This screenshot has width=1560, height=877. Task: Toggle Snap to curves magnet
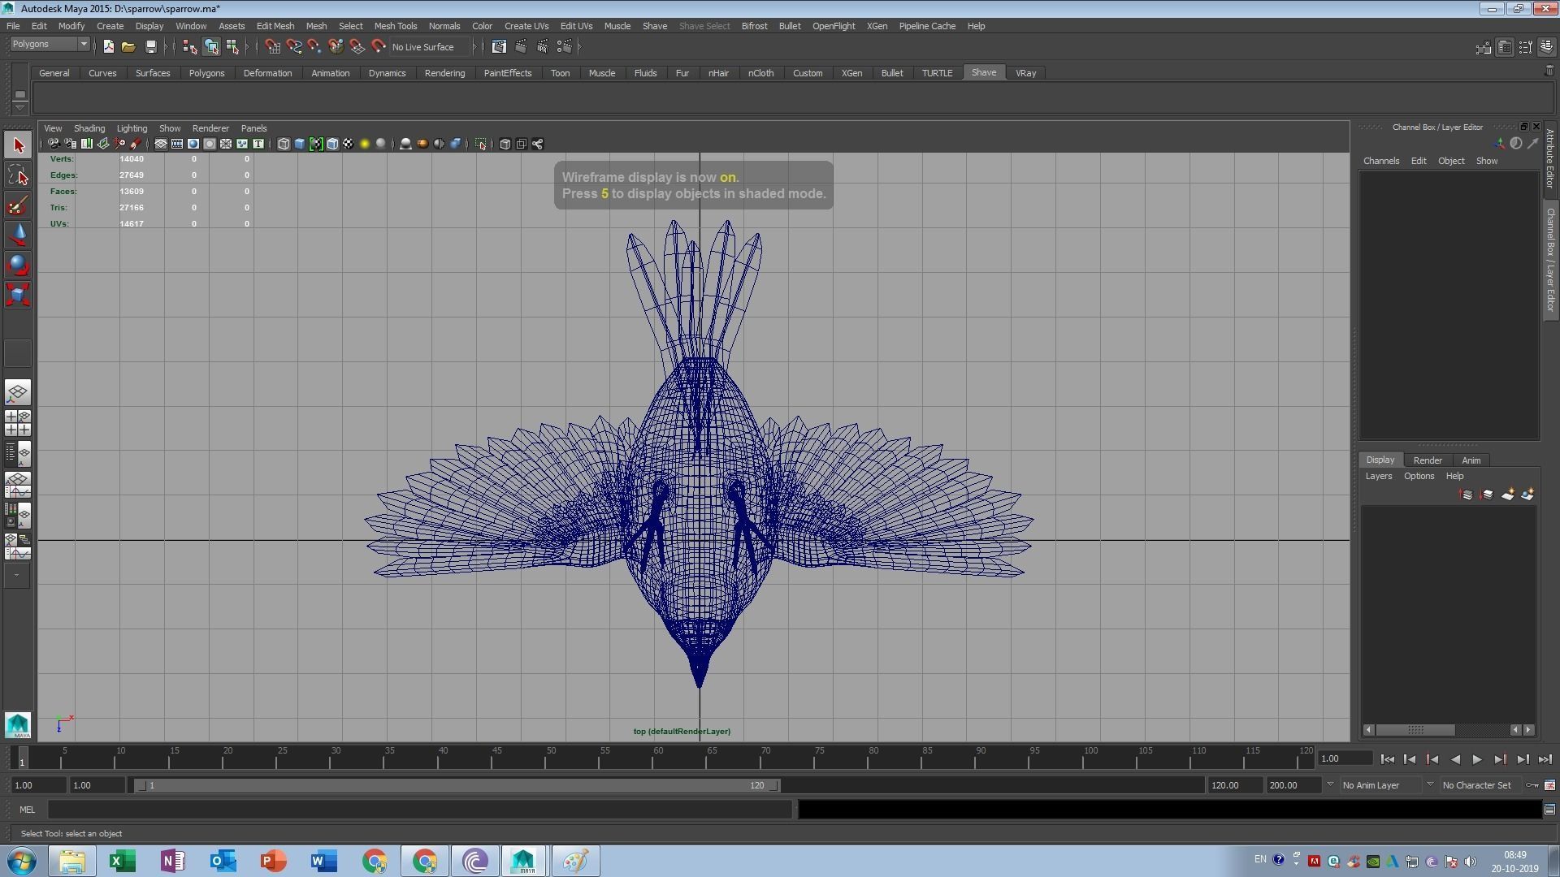(x=293, y=47)
